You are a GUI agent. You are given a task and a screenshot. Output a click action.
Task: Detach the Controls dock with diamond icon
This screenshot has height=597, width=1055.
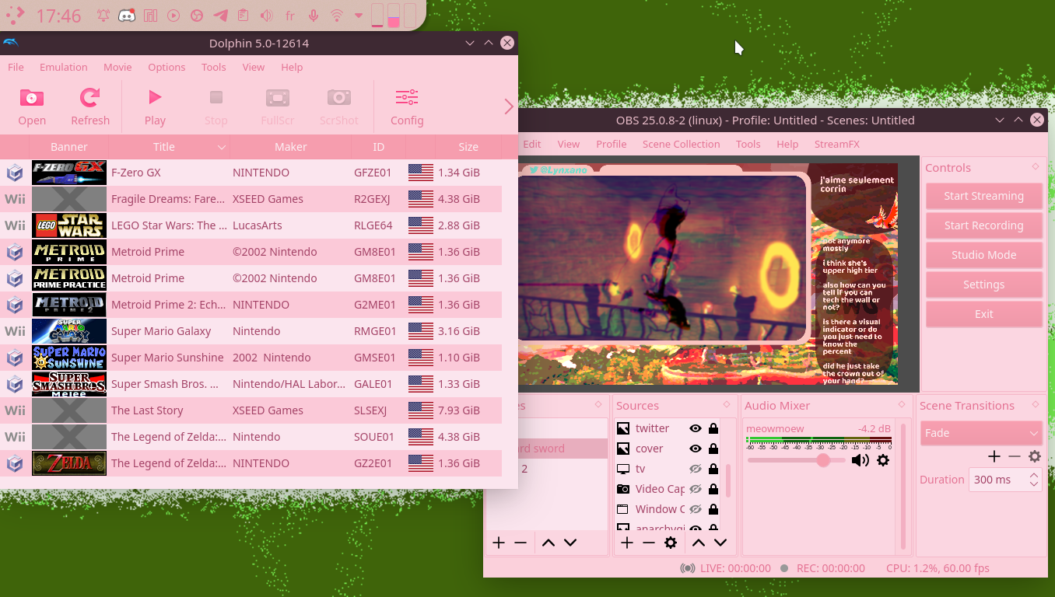(x=1035, y=167)
